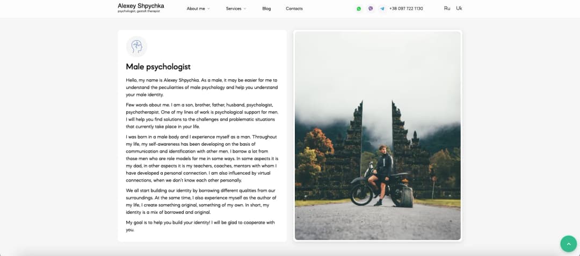The image size is (580, 256).
Task: Open the motorcycle temple photo
Action: [378, 135]
